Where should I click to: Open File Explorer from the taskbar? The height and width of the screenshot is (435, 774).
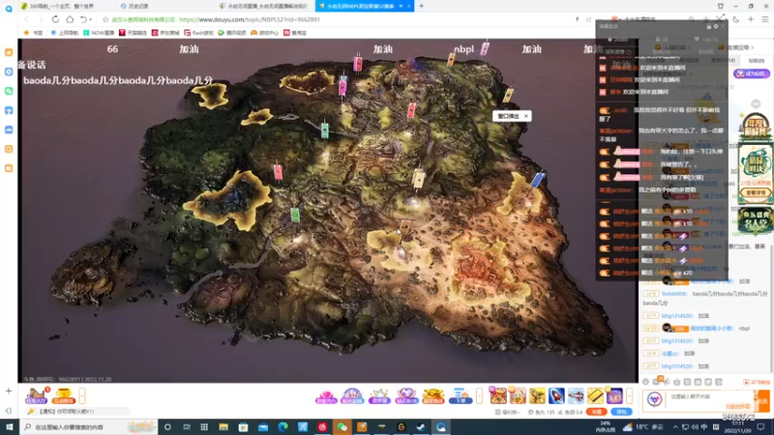[x=223, y=426]
